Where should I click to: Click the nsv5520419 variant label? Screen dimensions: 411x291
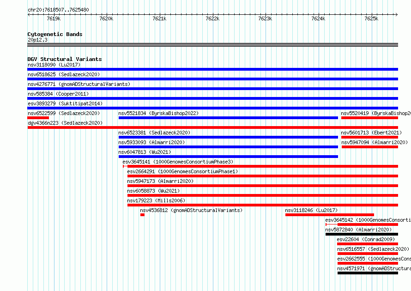pos(376,113)
